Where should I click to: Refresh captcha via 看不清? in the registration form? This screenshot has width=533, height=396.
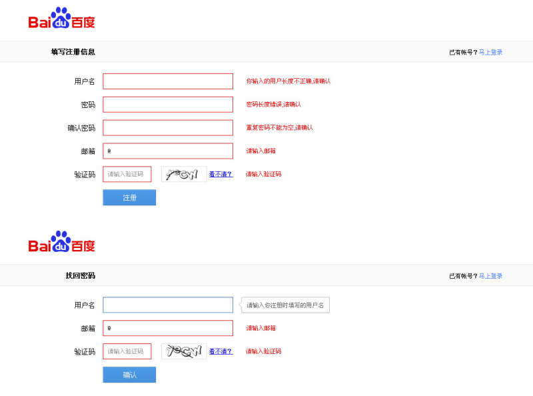[221, 174]
